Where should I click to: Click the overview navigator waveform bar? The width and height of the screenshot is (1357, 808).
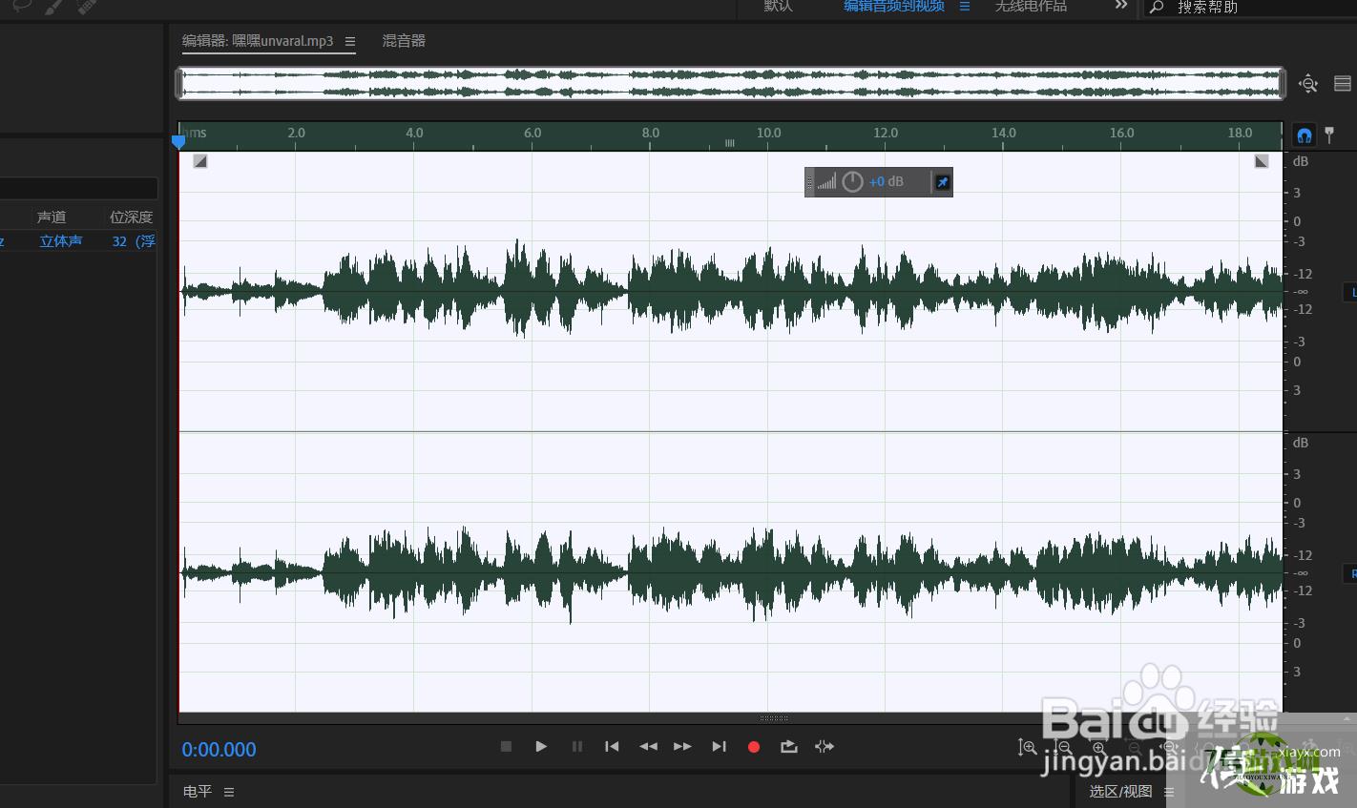click(x=730, y=83)
